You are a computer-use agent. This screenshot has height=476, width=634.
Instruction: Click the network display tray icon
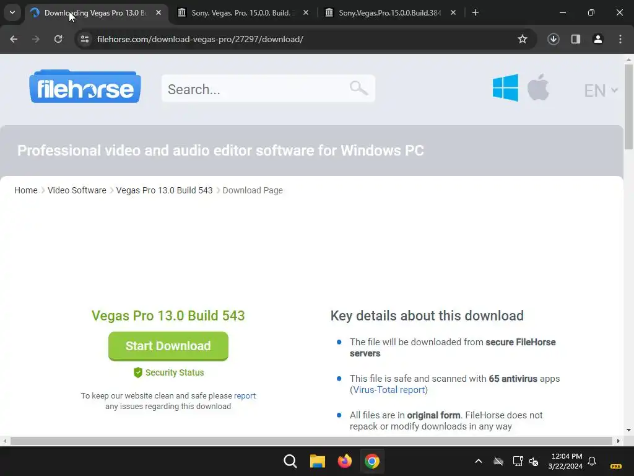click(x=518, y=461)
